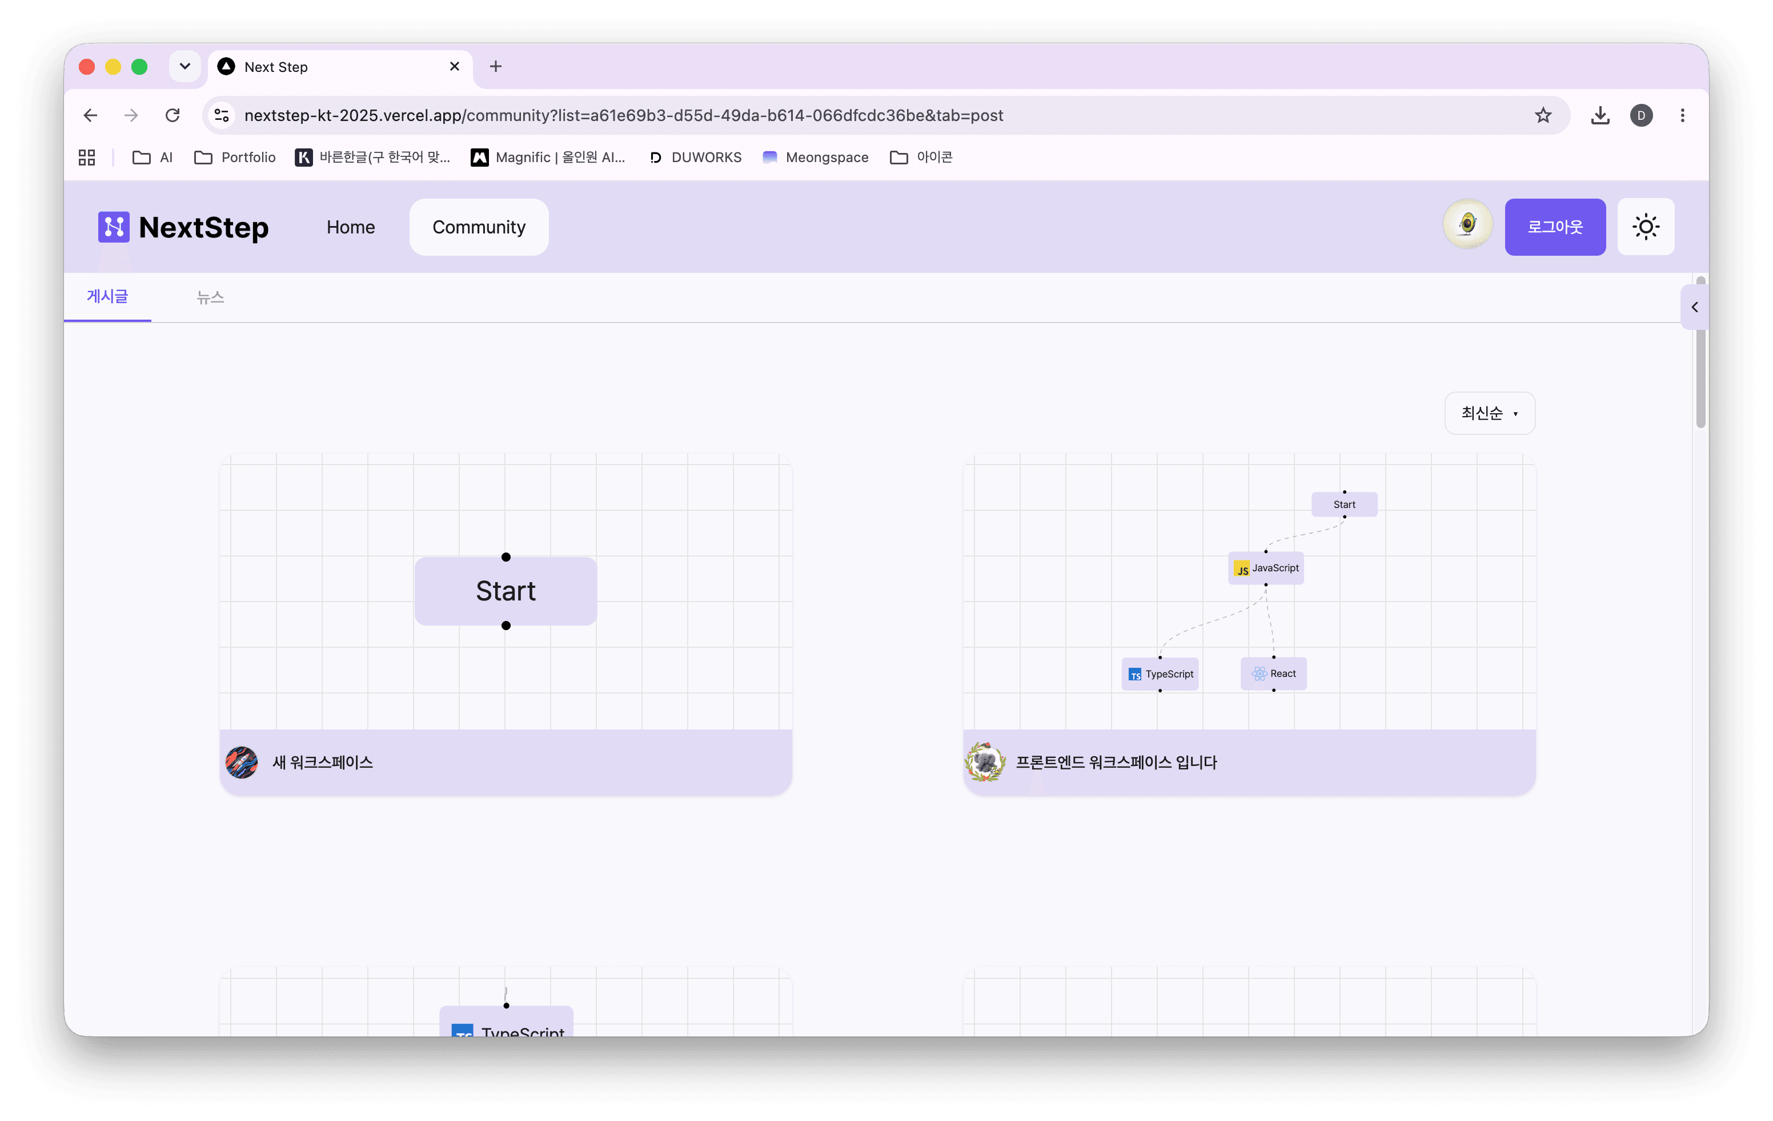Select the Next Step browser tab
Screen dimensions: 1773x1121
tap(340, 67)
